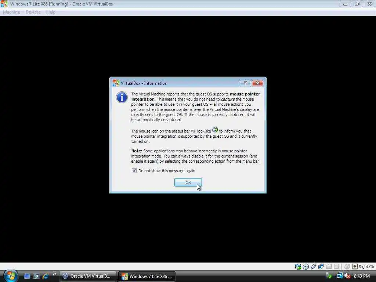Click the shared folders status icon
The image size is (376, 282).
click(329, 267)
